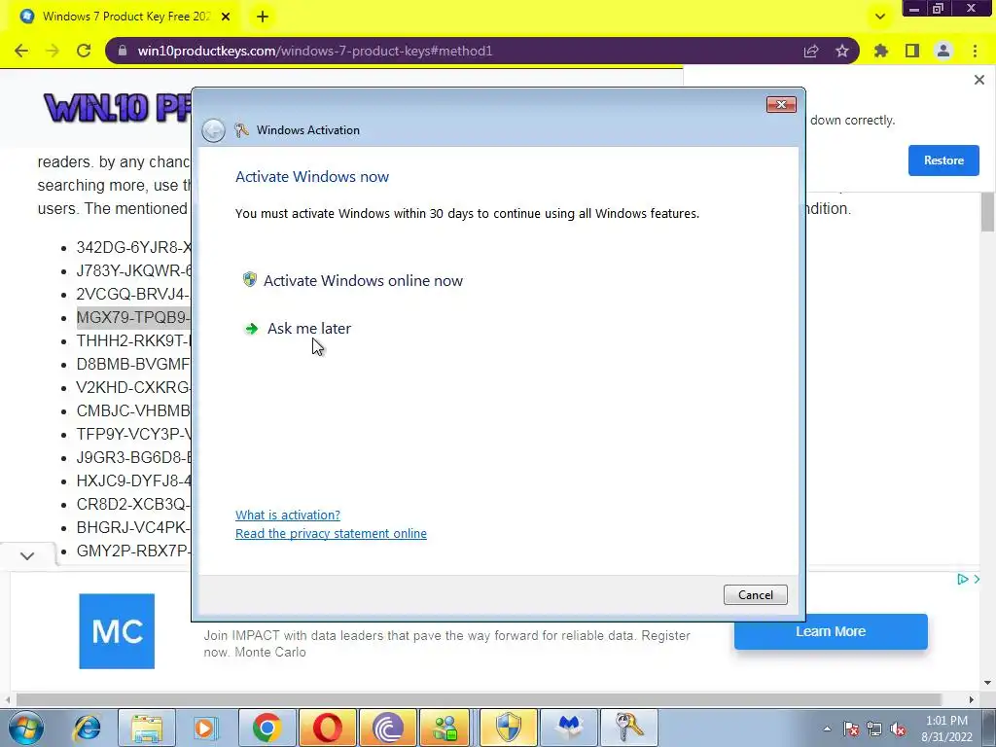
Task: Open the security shield app on taskbar
Action: (x=508, y=728)
